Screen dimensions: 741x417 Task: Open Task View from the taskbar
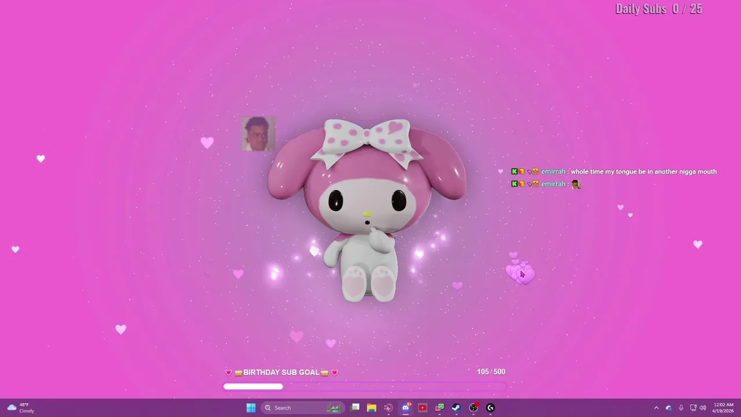355,408
